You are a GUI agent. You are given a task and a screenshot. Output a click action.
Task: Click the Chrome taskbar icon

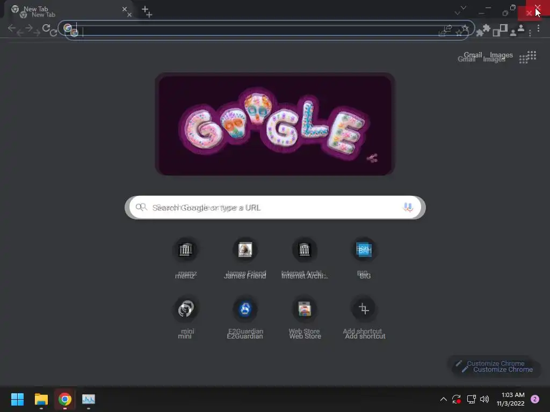click(x=65, y=399)
